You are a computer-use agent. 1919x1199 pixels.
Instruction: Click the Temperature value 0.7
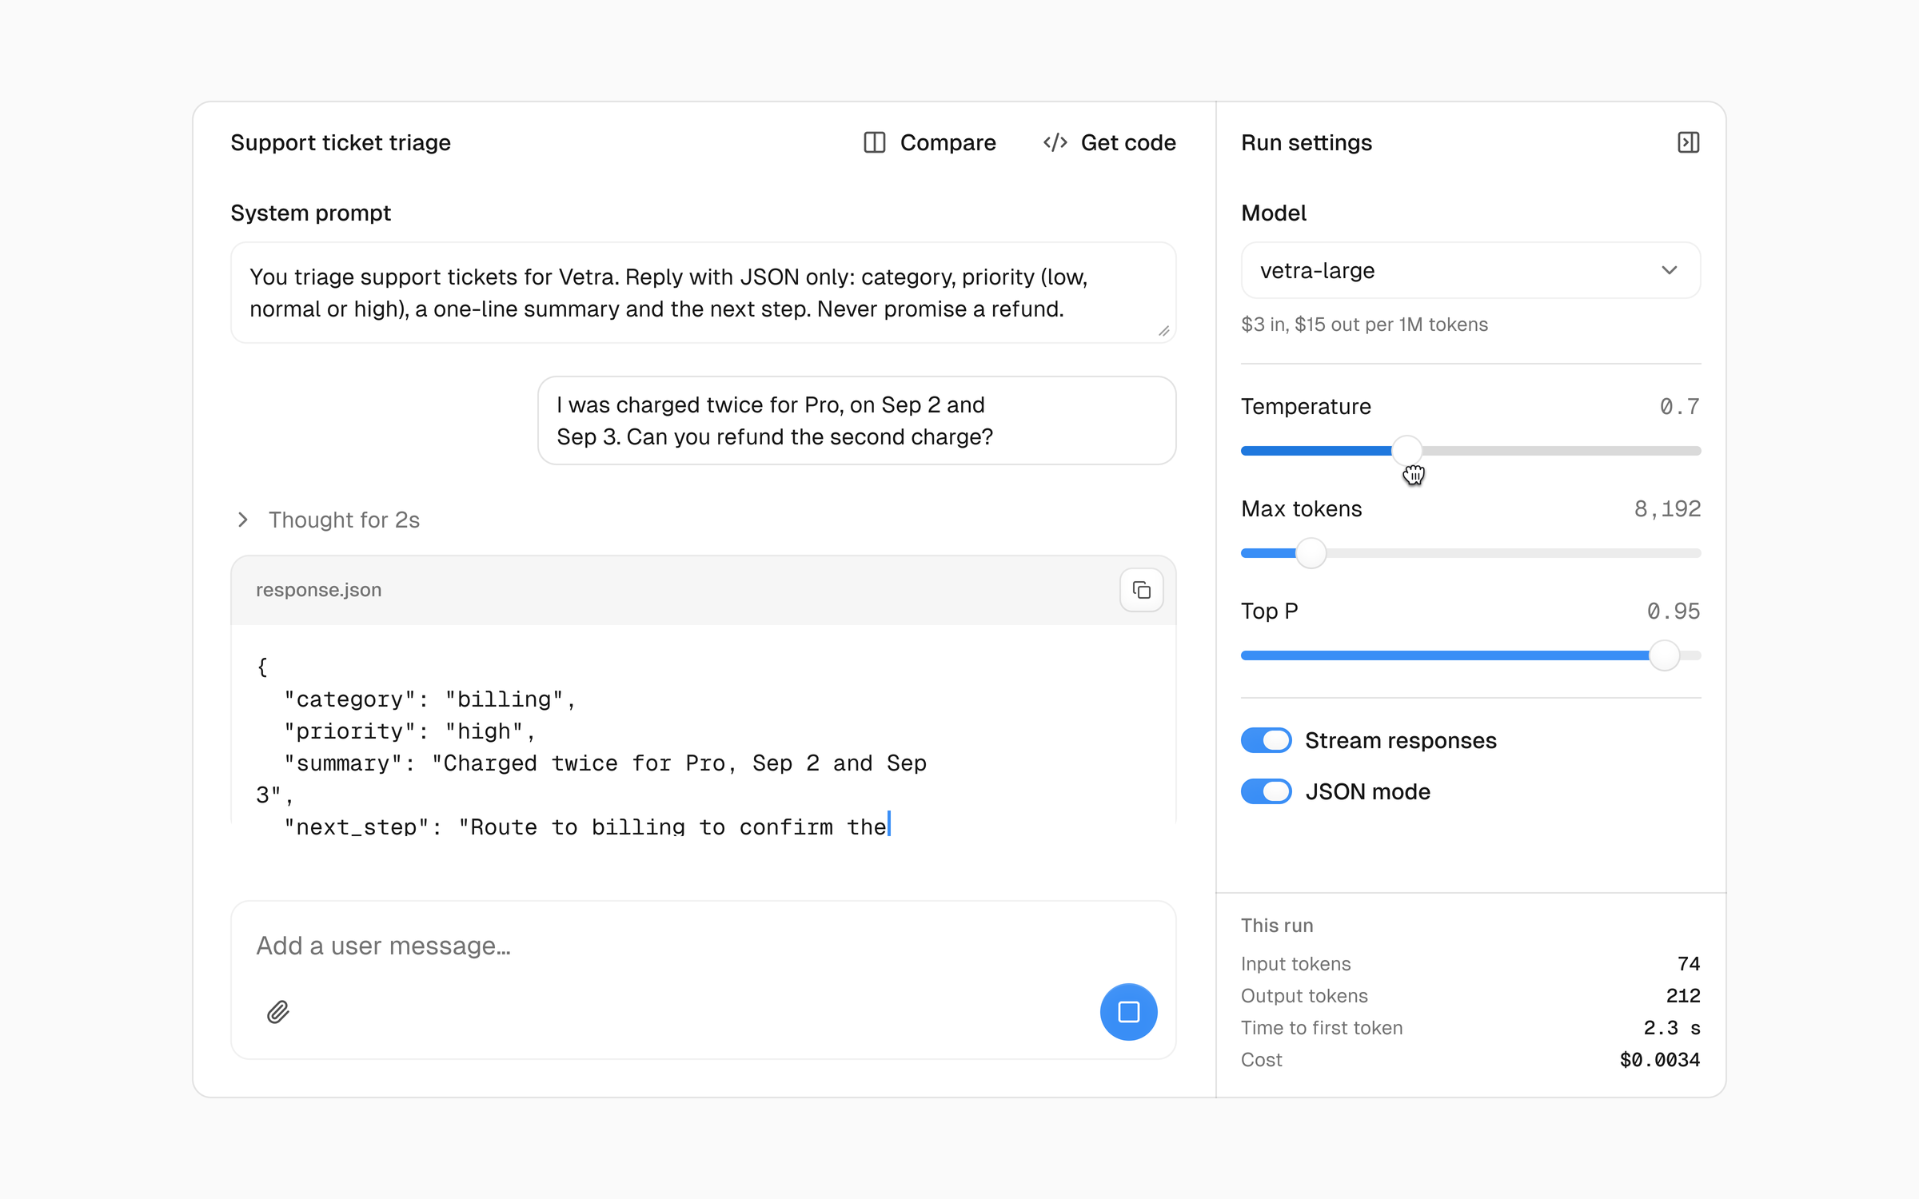pyautogui.click(x=1679, y=406)
